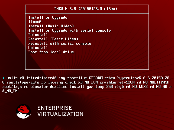Choose Reinstall (Basic Video) entry
Image resolution: width=174 pixels, height=130 pixels.
[53, 39]
